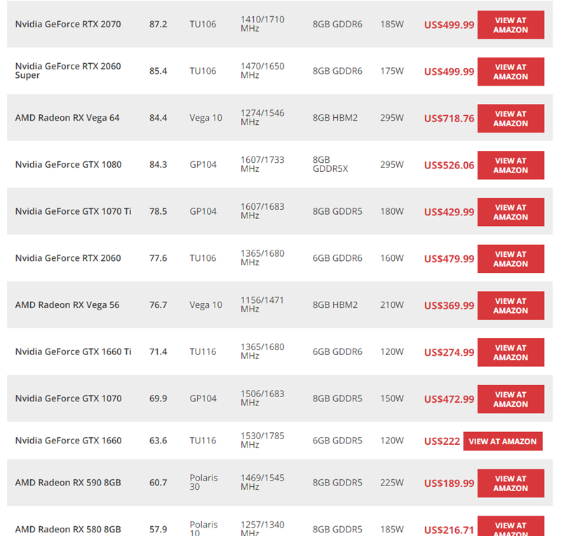Click View at Amazon for GTX 1660

tap(503, 441)
